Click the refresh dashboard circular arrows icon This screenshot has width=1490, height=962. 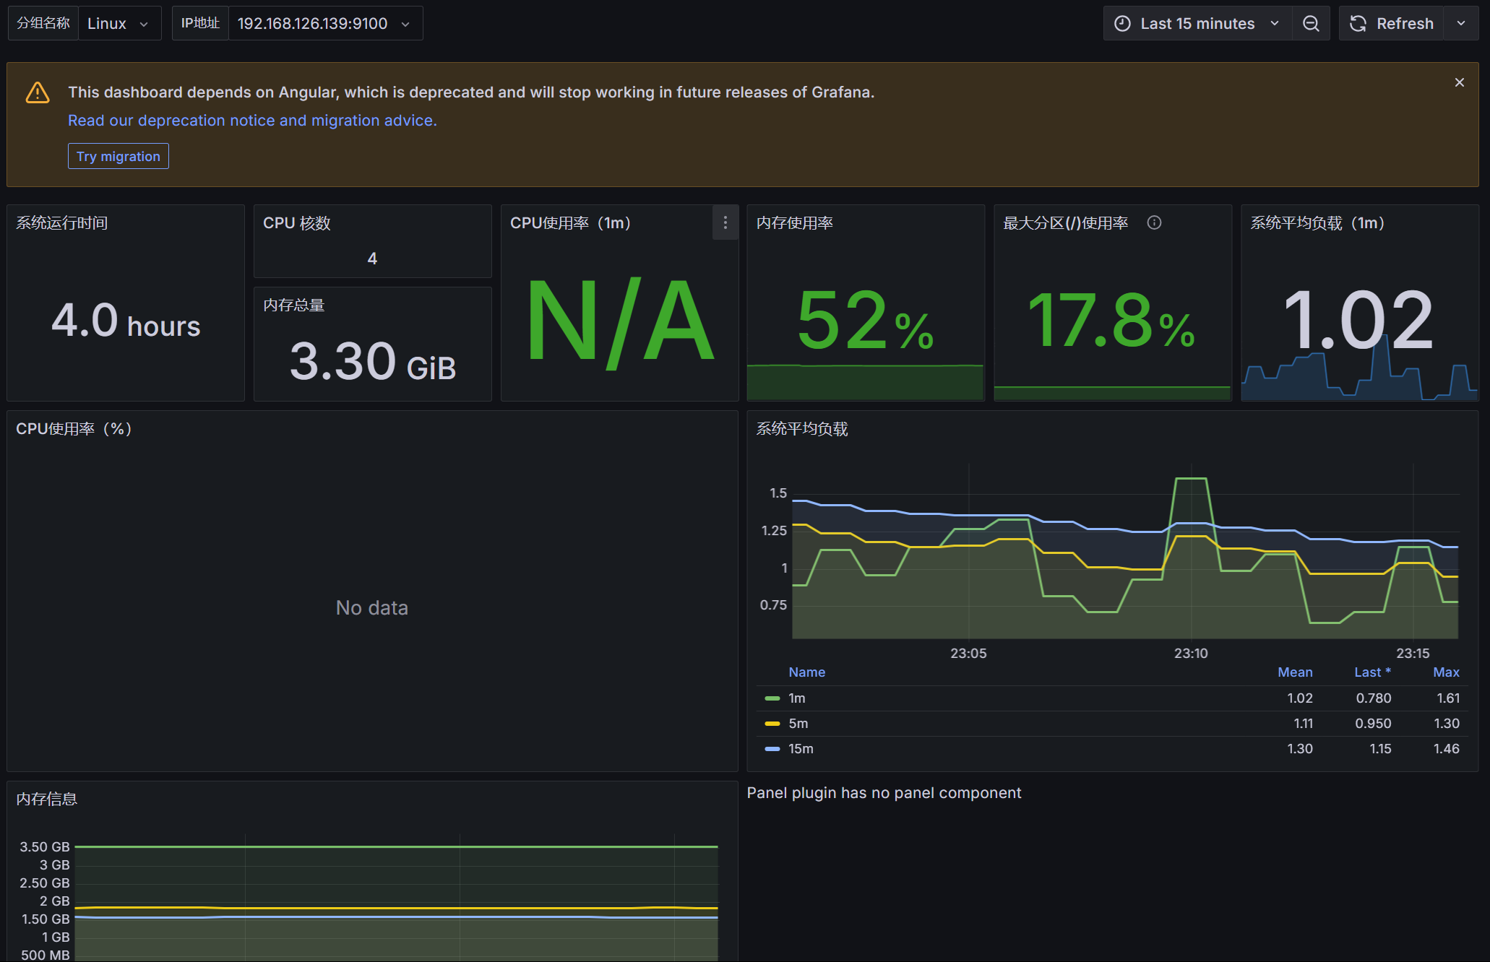[1358, 24]
